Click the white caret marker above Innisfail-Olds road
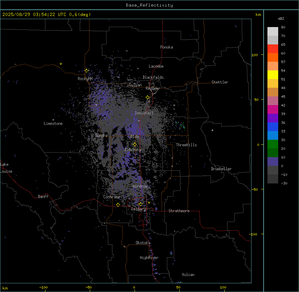Image resolution: width=299 pixels, height=292 pixels. (x=139, y=121)
